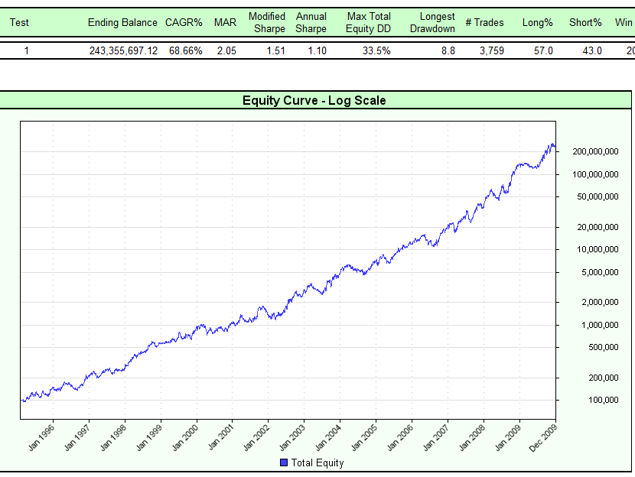635x477 pixels.
Task: Click the blue Total Equity legend swatch
Action: 282,462
